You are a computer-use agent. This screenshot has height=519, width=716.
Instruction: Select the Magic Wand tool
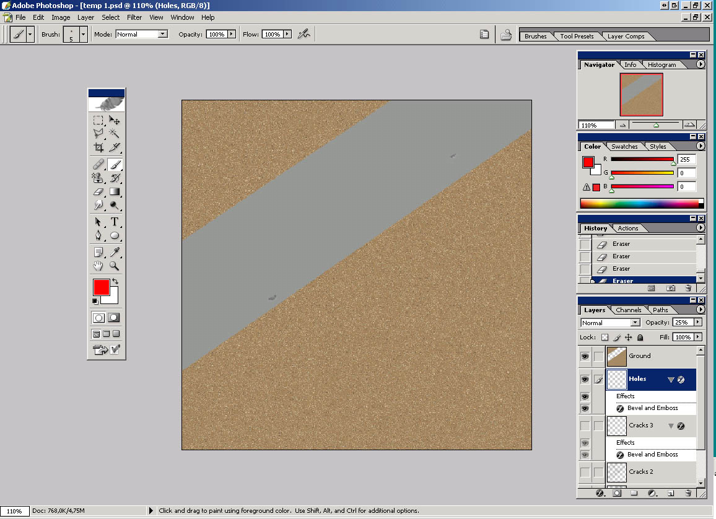115,133
